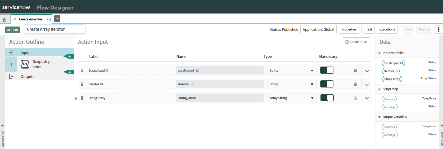
Task: Toggle Mandatory switch for Scratchpad ID
Action: (x=327, y=70)
